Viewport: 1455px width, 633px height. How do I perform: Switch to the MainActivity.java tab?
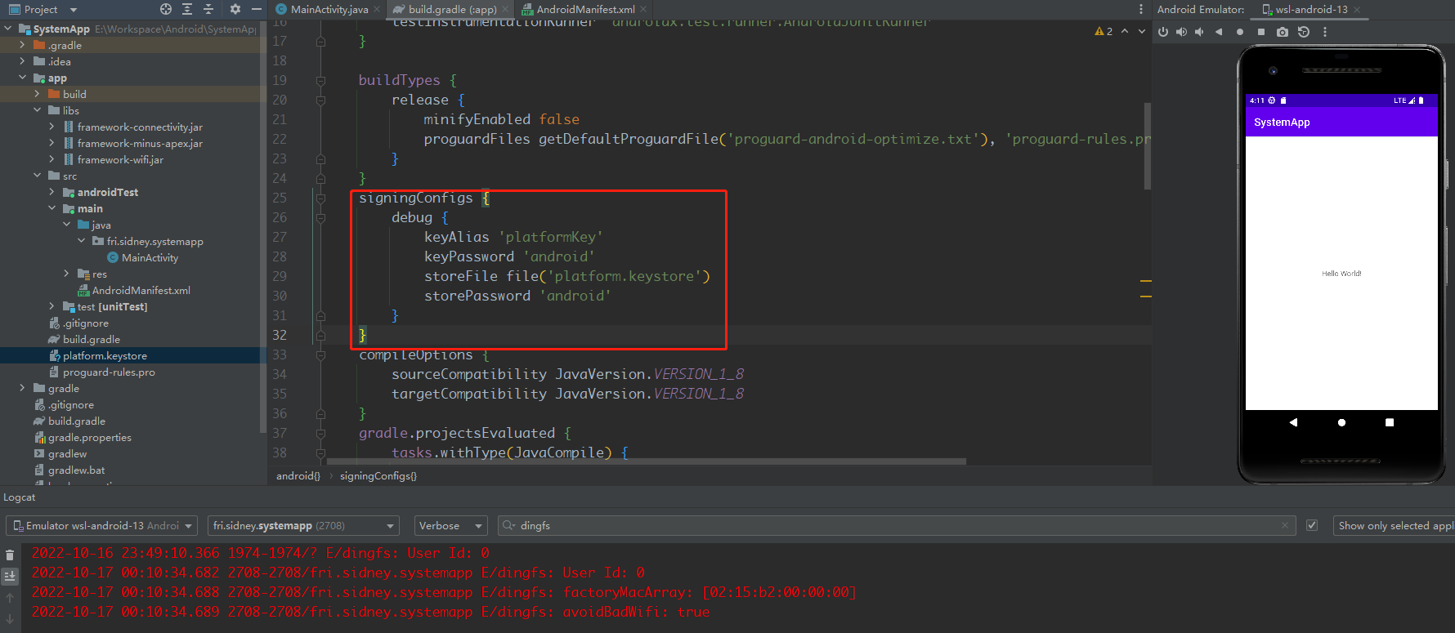tap(328, 9)
